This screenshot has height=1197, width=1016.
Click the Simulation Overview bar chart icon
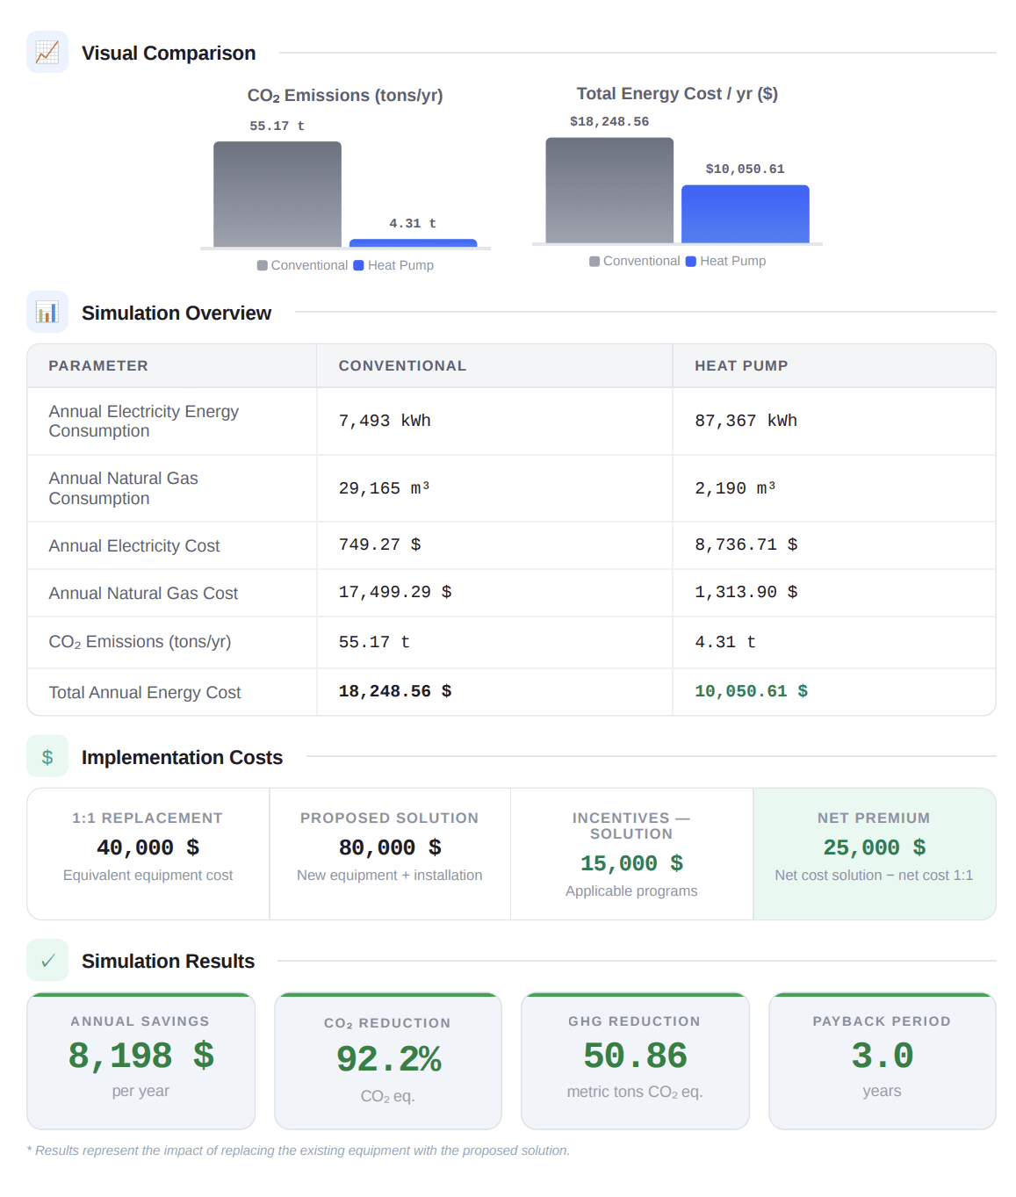click(x=47, y=312)
